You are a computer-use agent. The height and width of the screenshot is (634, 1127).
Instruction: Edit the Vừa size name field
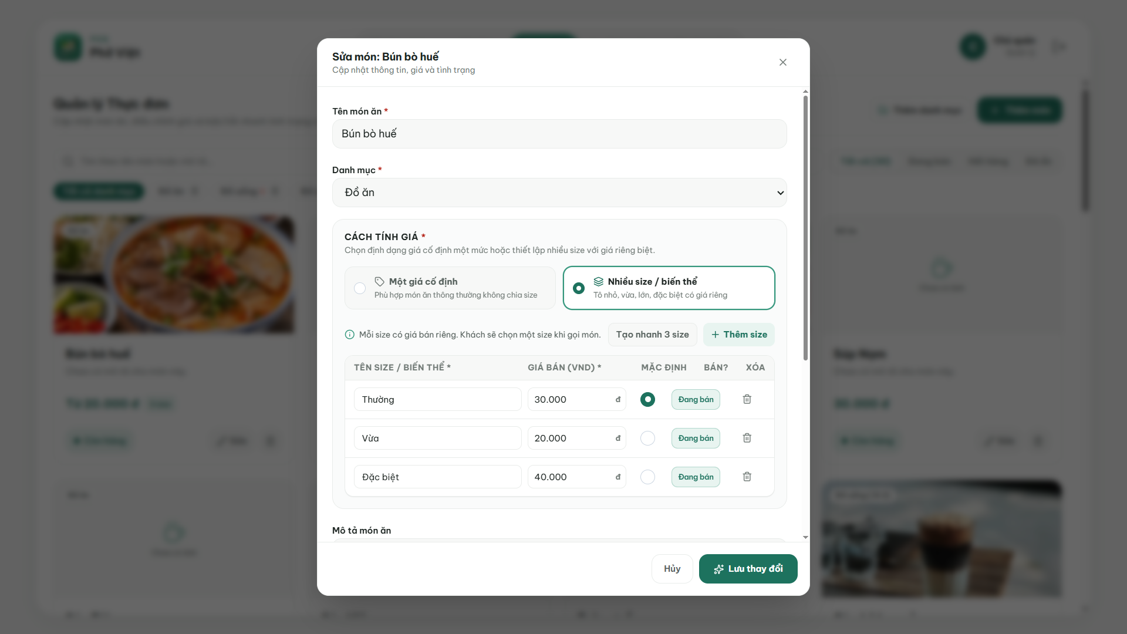coord(437,438)
